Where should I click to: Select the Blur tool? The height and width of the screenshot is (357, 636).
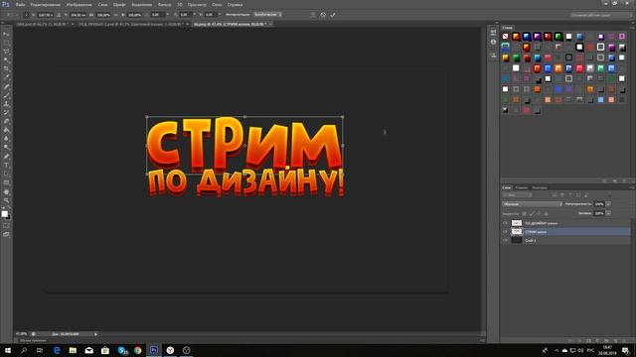[x=6, y=139]
